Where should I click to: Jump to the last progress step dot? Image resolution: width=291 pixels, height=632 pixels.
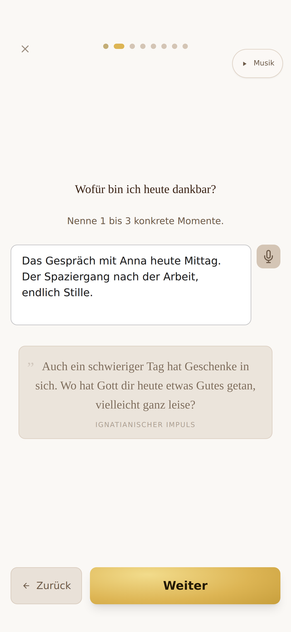pyautogui.click(x=185, y=46)
